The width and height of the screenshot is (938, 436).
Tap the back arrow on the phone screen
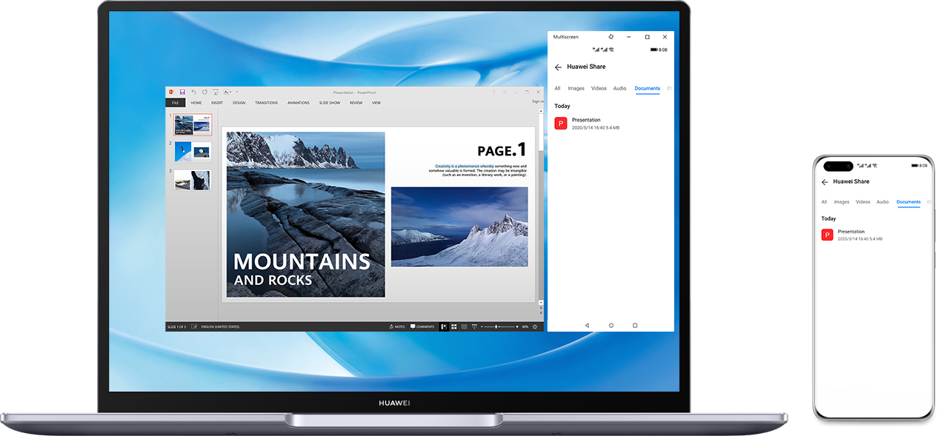pyautogui.click(x=825, y=182)
